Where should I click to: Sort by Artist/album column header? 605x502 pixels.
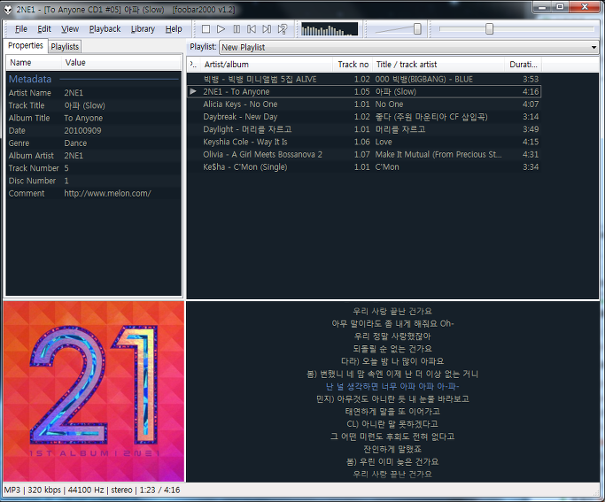[266, 65]
